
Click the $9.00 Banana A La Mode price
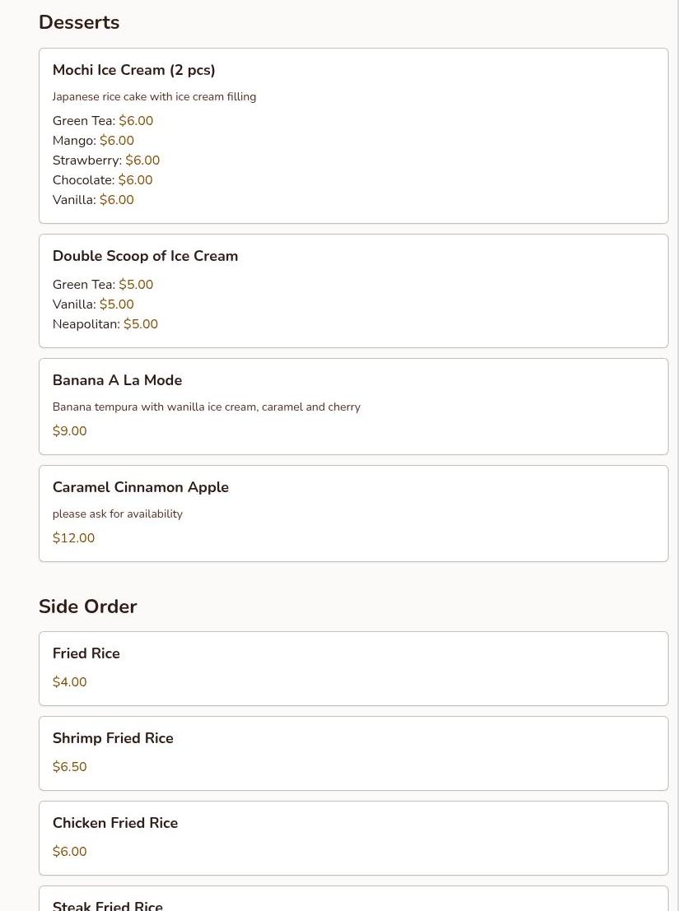(x=69, y=431)
